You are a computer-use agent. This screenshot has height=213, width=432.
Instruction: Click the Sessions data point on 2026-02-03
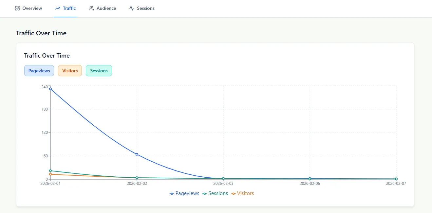pos(223,179)
